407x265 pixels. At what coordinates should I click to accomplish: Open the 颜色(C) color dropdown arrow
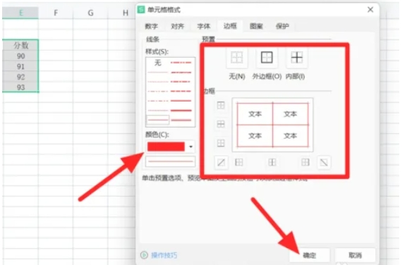click(190, 147)
